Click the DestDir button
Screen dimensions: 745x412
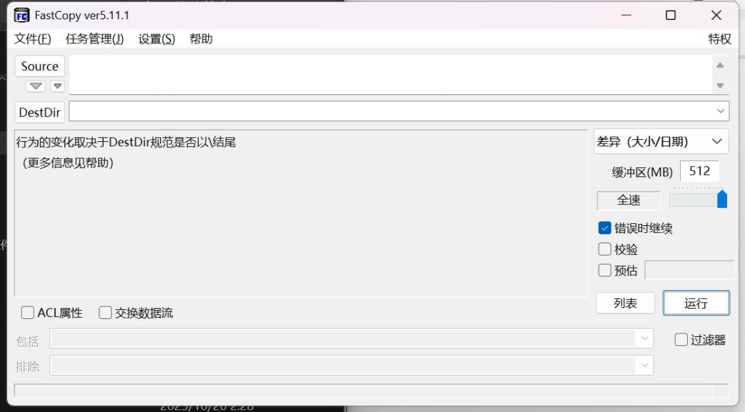pyautogui.click(x=39, y=112)
